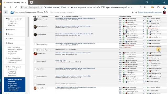Select the highlighted Тема 4 Социальная политика
Image resolution: width=168 pixels, height=94 pixels.
(14, 85)
